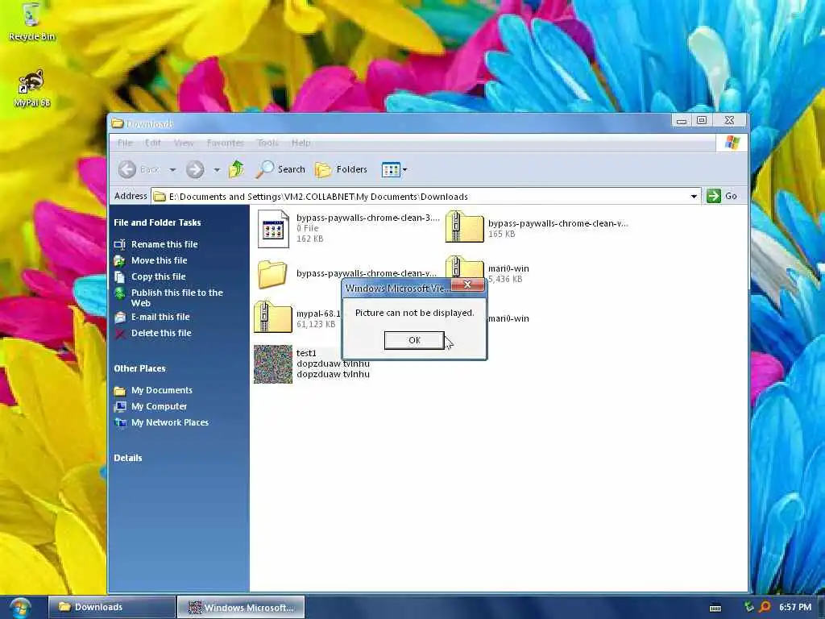Open the View menu
Screen dimensions: 825x619
click(184, 143)
